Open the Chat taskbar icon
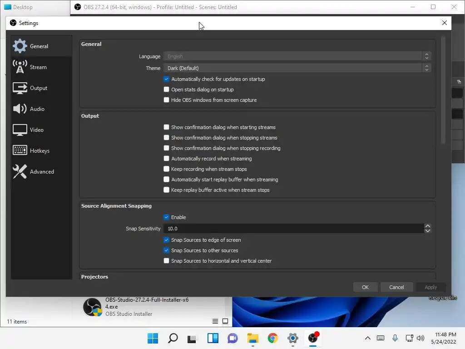This screenshot has height=349, width=465. tap(233, 338)
